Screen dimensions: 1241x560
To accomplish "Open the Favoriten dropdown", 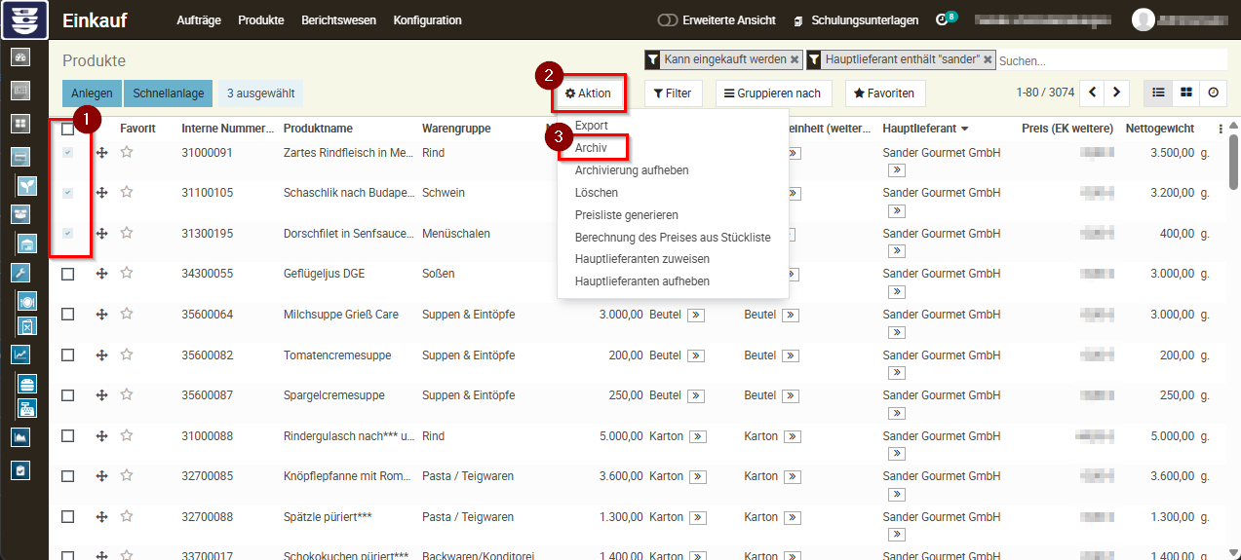I will [x=884, y=93].
